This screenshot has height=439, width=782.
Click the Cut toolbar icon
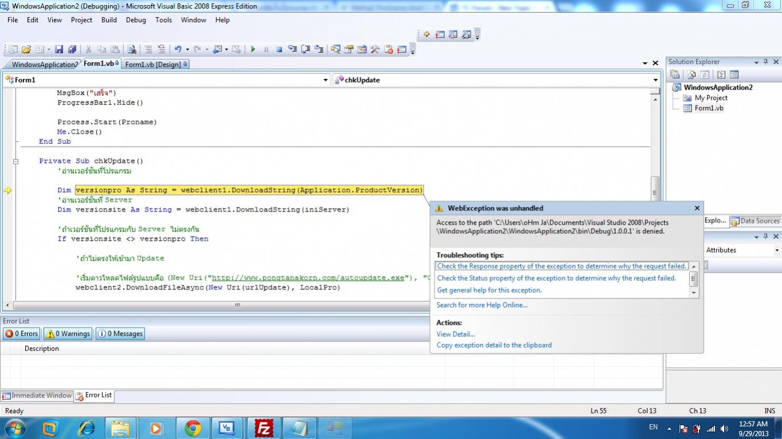pyautogui.click(x=88, y=49)
